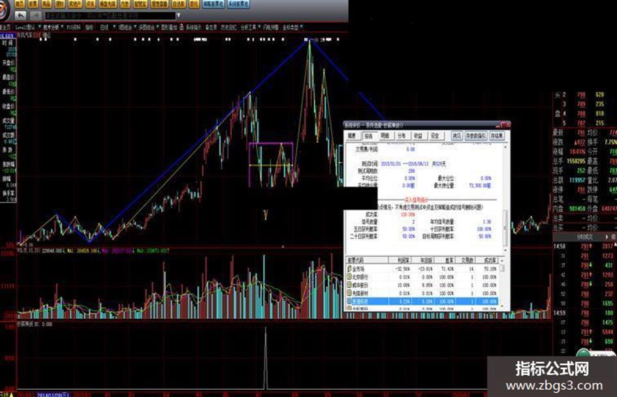
Task: Expand the 日线 period dropdown arrow
Action: coord(114,27)
